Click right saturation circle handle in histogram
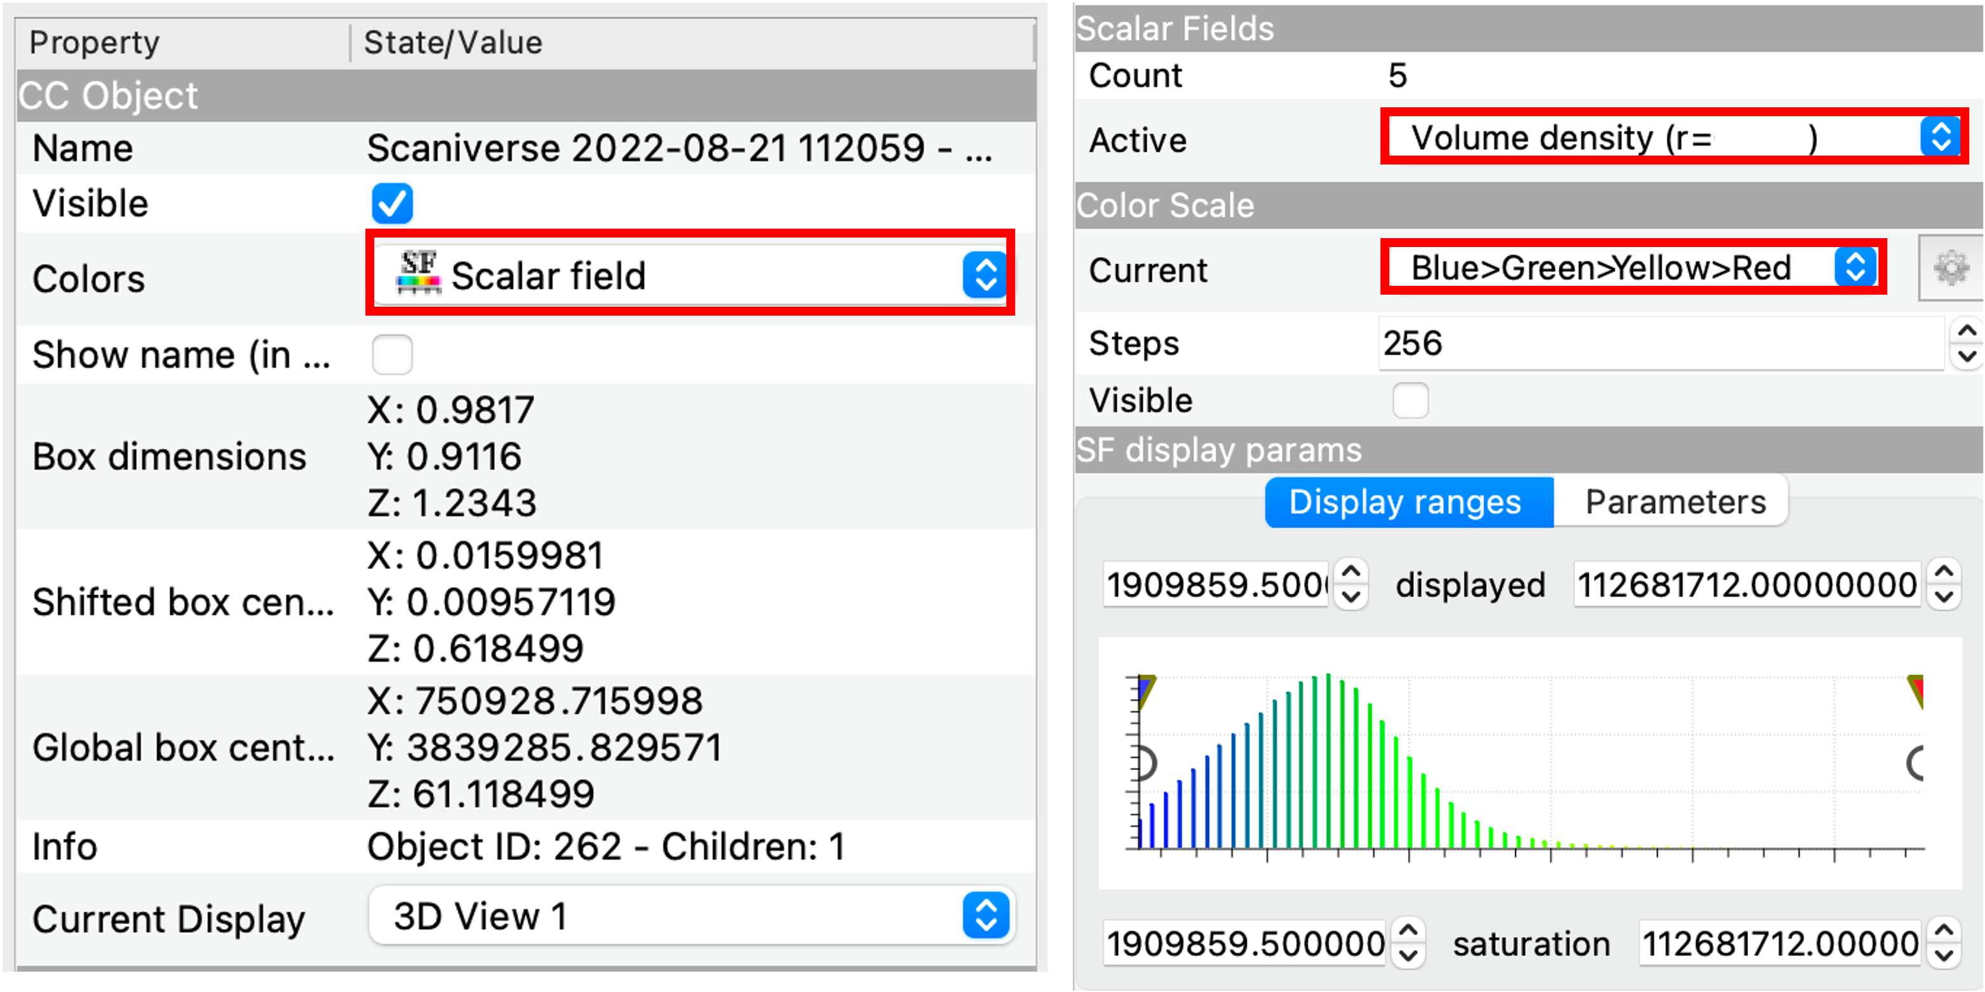 click(x=1915, y=763)
